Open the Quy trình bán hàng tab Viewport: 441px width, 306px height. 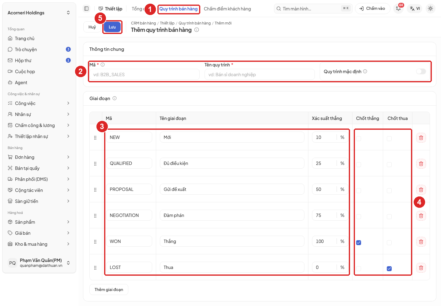tap(178, 9)
